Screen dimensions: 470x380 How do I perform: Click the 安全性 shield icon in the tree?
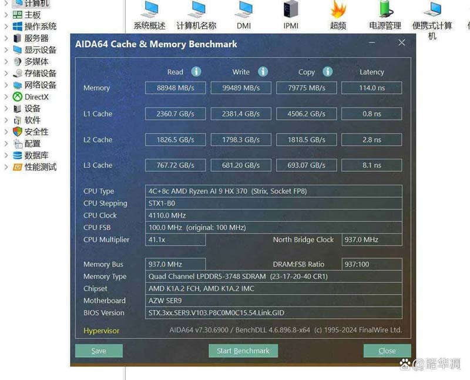pyautogui.click(x=18, y=132)
